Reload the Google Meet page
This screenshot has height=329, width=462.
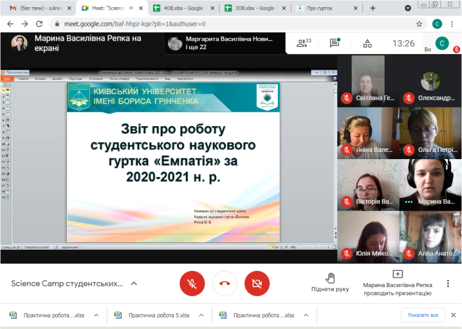click(40, 24)
